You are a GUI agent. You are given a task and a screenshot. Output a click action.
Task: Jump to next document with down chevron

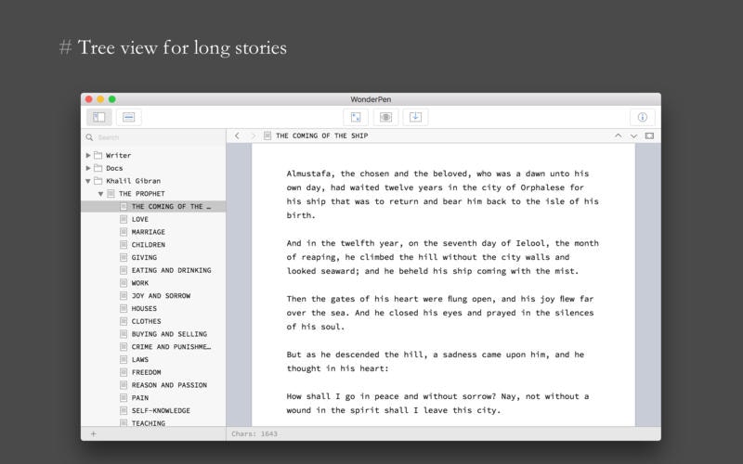click(634, 135)
